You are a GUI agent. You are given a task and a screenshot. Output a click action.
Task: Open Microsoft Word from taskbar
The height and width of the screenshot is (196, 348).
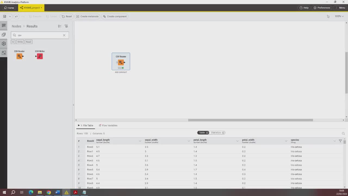(x=57, y=192)
